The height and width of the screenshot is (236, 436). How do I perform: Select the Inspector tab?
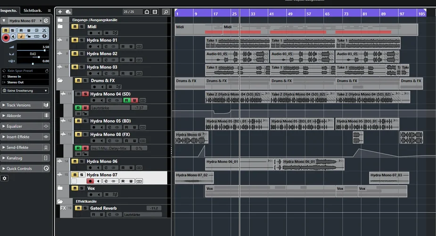point(8,10)
